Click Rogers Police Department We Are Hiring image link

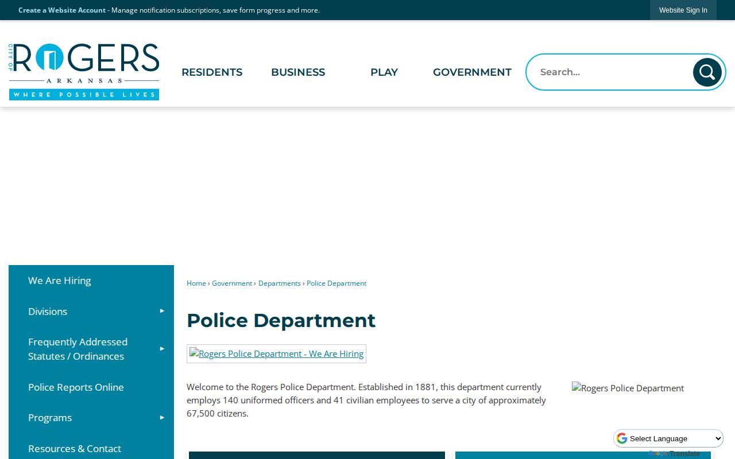click(276, 354)
